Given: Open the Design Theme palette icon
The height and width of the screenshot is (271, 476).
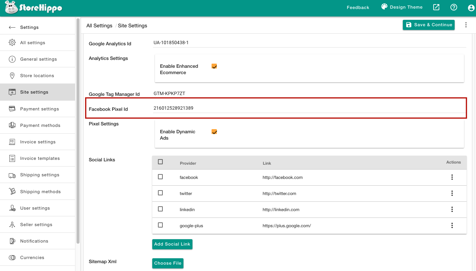Looking at the screenshot, I should click(384, 7).
